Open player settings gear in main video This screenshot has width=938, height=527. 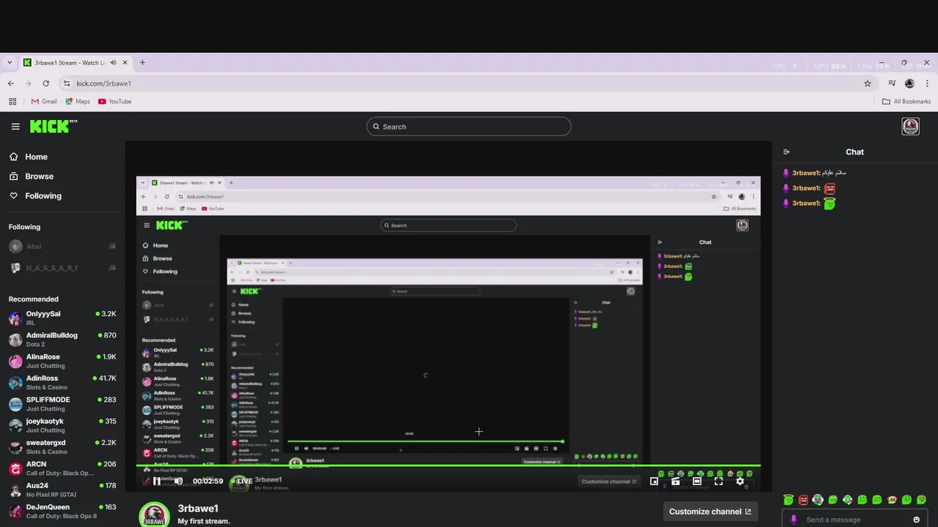pos(740,481)
